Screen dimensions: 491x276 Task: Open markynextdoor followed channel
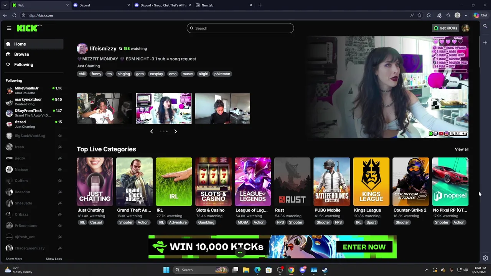(x=34, y=102)
